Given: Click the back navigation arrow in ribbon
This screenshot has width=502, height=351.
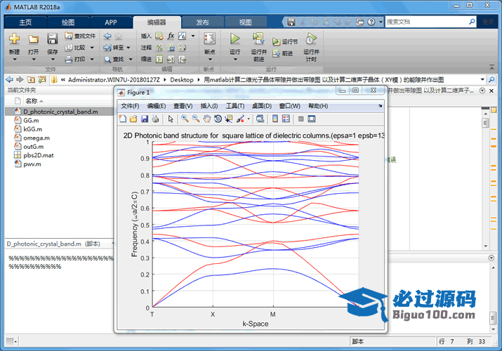Looking at the screenshot, I should (x=107, y=37).
